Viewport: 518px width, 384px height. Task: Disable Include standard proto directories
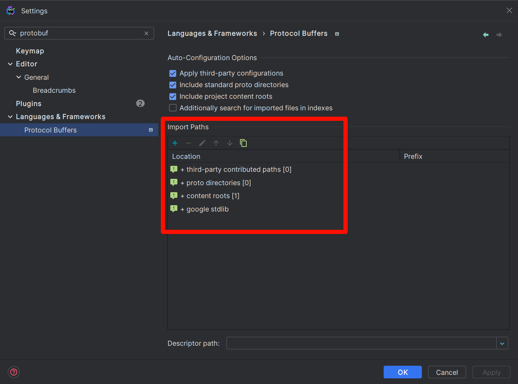173,85
